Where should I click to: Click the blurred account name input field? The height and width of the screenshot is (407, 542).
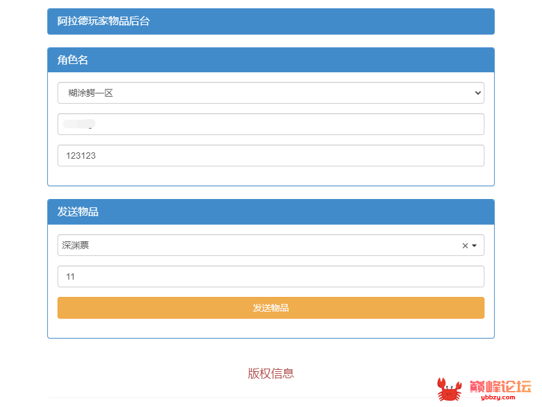click(270, 124)
